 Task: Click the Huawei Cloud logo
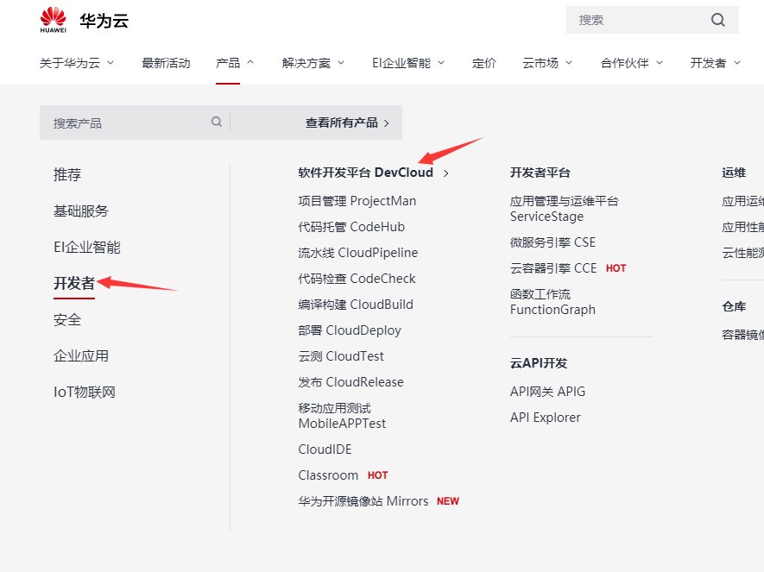pyautogui.click(x=84, y=20)
